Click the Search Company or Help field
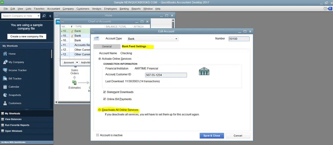 tap(19, 16)
